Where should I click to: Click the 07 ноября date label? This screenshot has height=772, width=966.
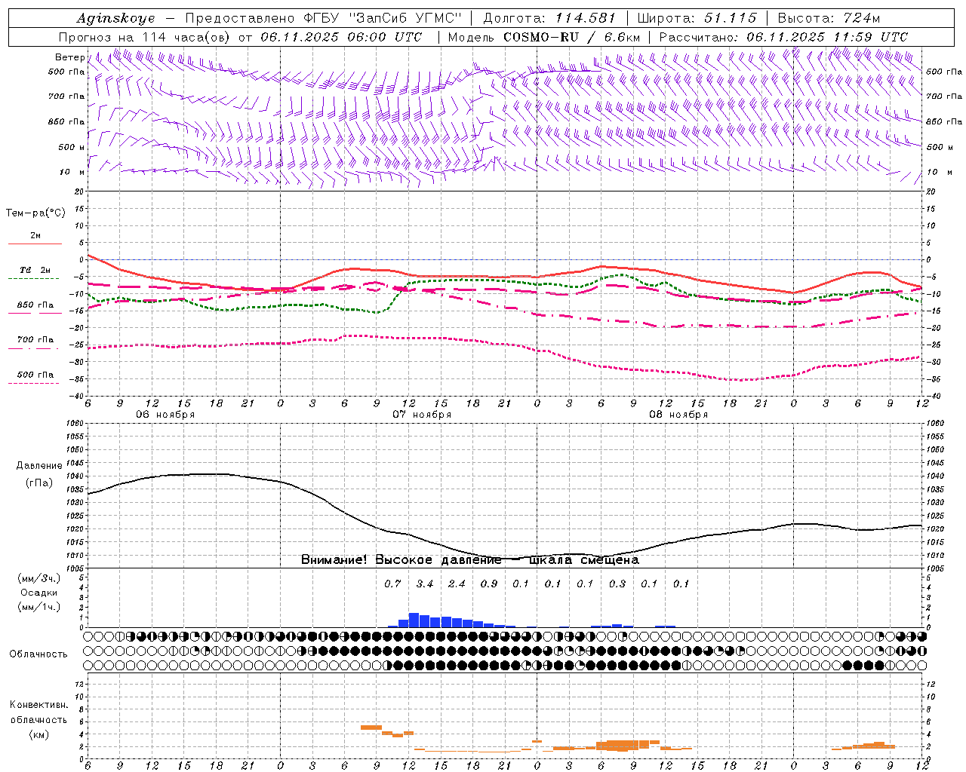pyautogui.click(x=422, y=415)
